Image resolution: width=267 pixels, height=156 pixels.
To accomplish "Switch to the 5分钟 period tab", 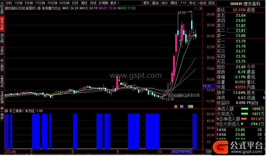I will (x=29, y=3).
